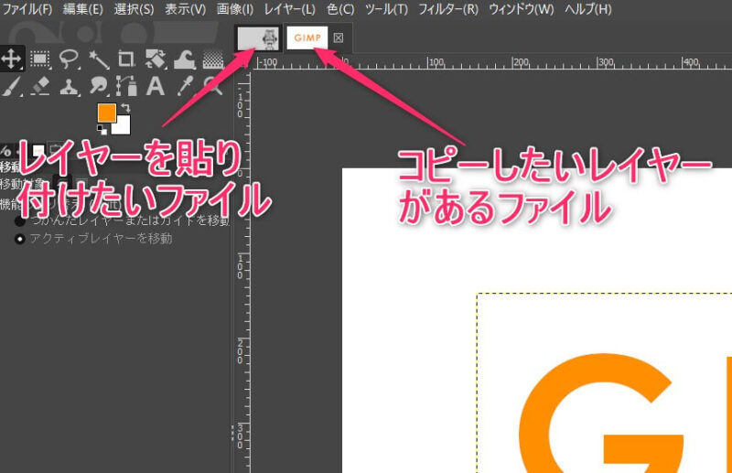Close the GIMP logo image tab
Screen dimensions: 732x473
coord(339,38)
